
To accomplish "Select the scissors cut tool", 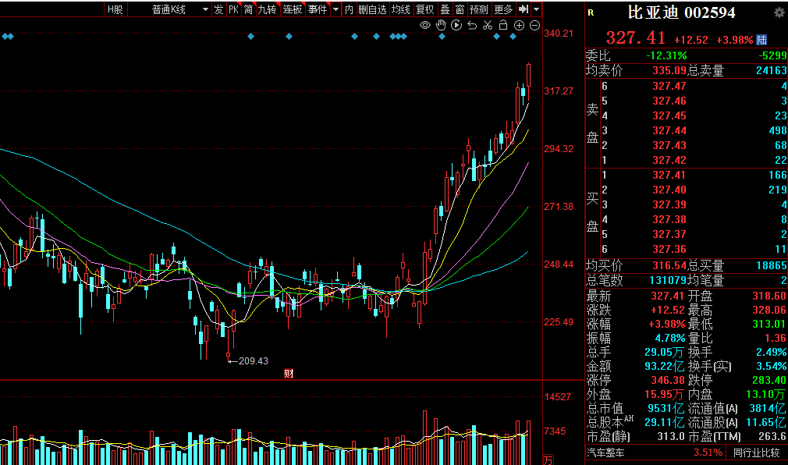I will coord(488,26).
